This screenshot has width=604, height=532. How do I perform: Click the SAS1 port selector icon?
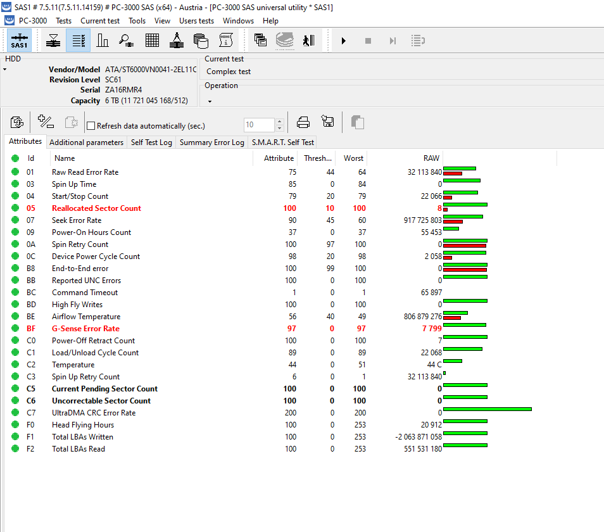pos(19,41)
